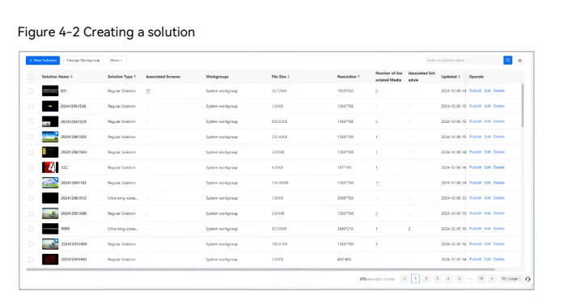Screen dimensions: 563x308
Task: Click the horizontal table scrollbar
Action: coord(260,269)
